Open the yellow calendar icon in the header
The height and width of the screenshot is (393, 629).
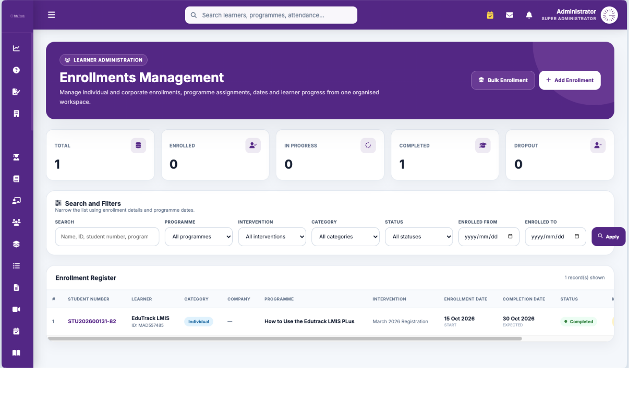click(490, 15)
